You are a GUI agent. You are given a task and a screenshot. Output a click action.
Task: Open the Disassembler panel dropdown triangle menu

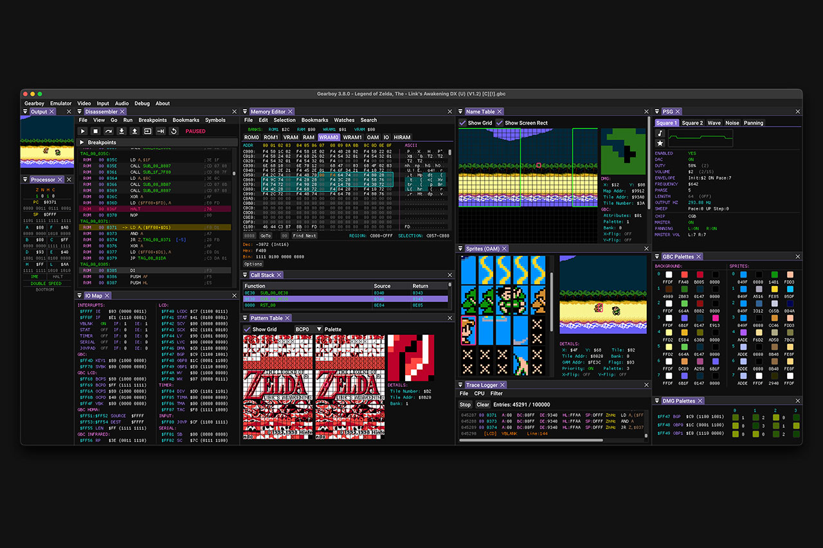coord(80,112)
